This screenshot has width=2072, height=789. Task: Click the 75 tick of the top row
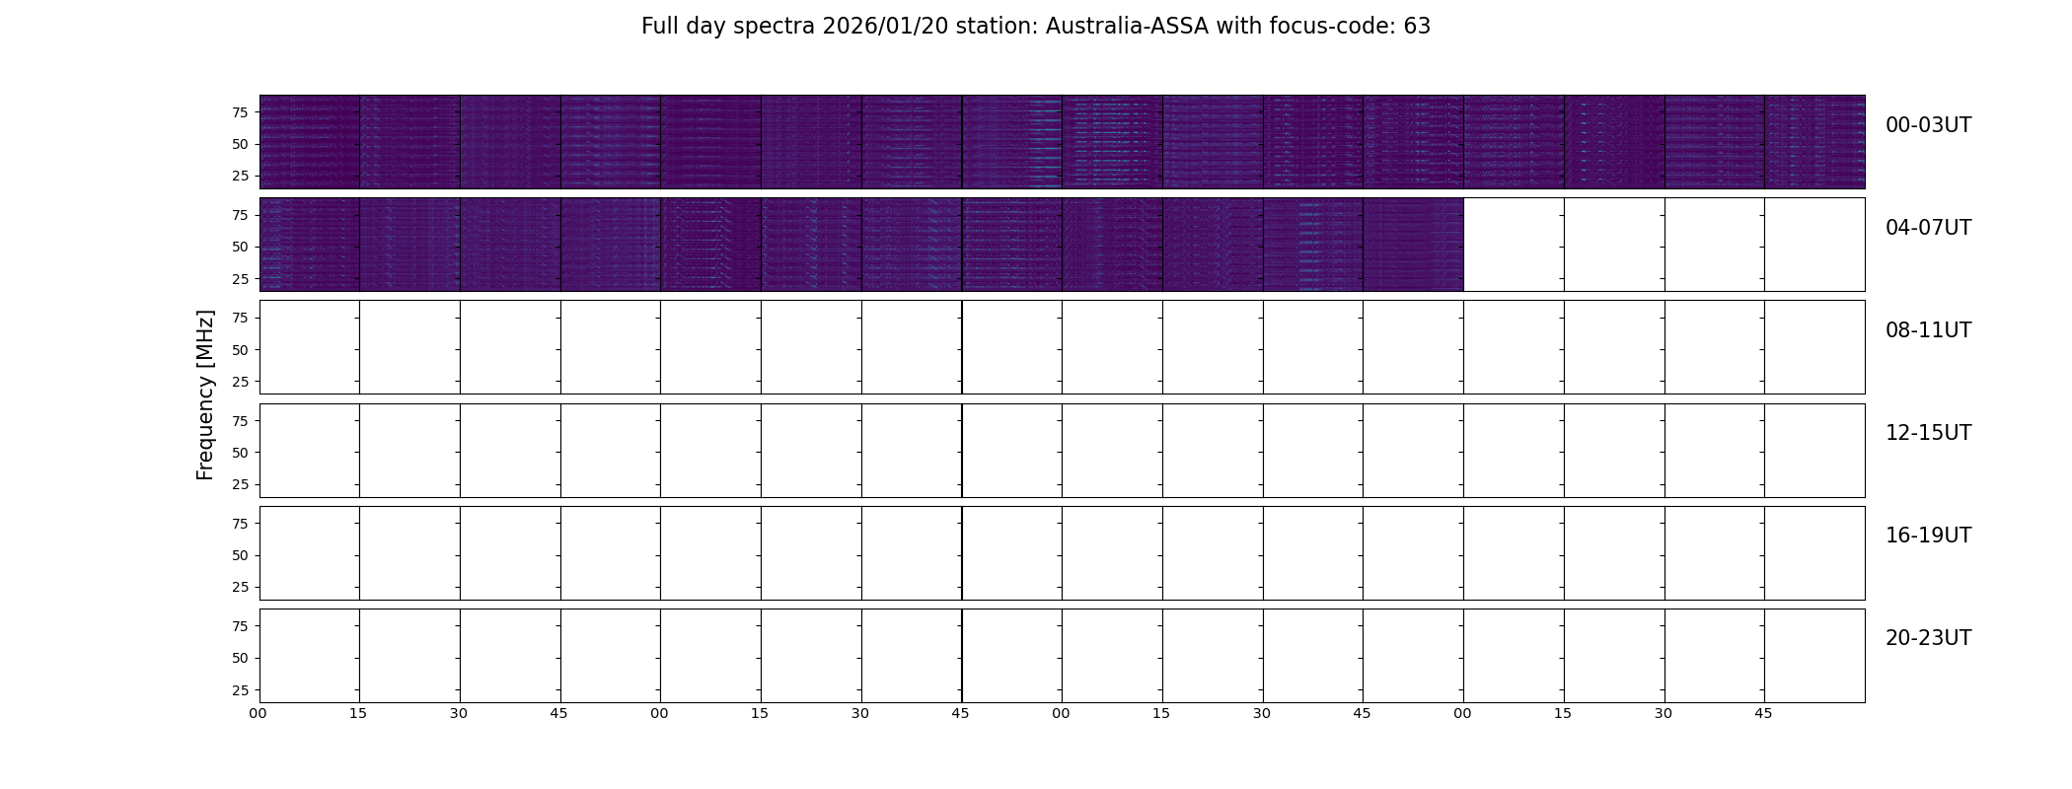[x=240, y=112]
